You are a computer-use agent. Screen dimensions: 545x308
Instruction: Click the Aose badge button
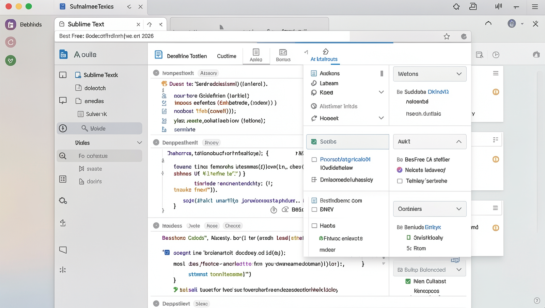coord(212,226)
